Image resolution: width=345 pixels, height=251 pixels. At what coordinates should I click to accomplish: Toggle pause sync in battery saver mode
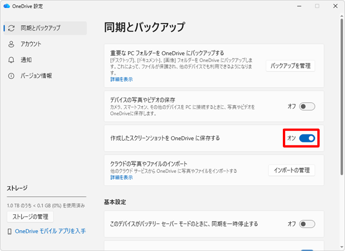pyautogui.click(x=307, y=224)
